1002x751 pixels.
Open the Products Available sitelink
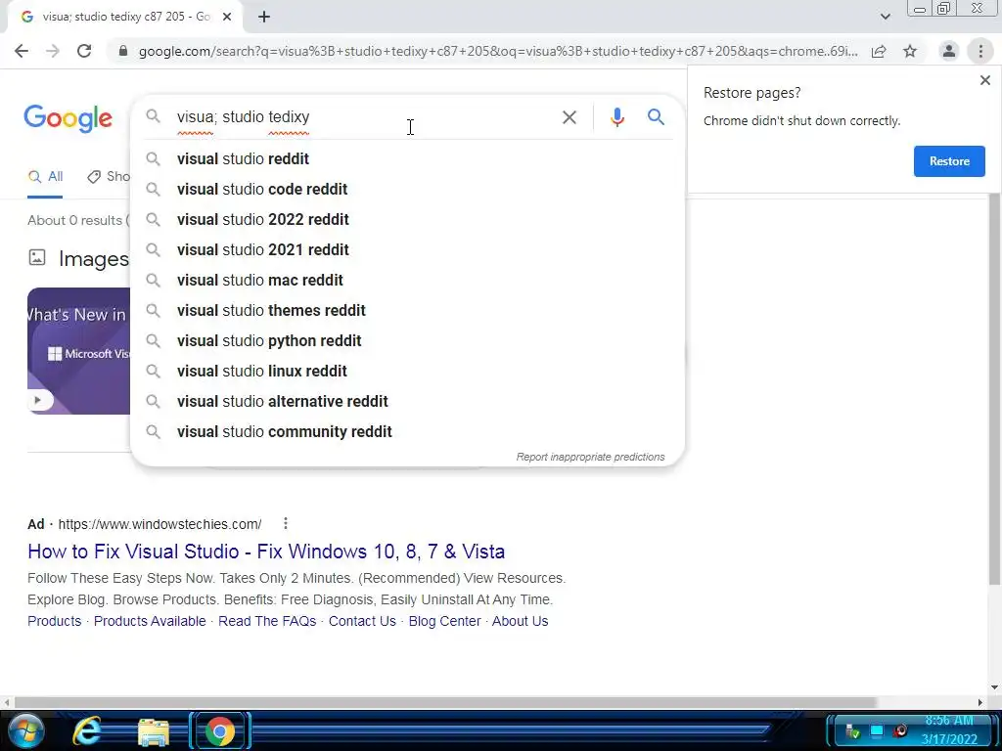(150, 621)
